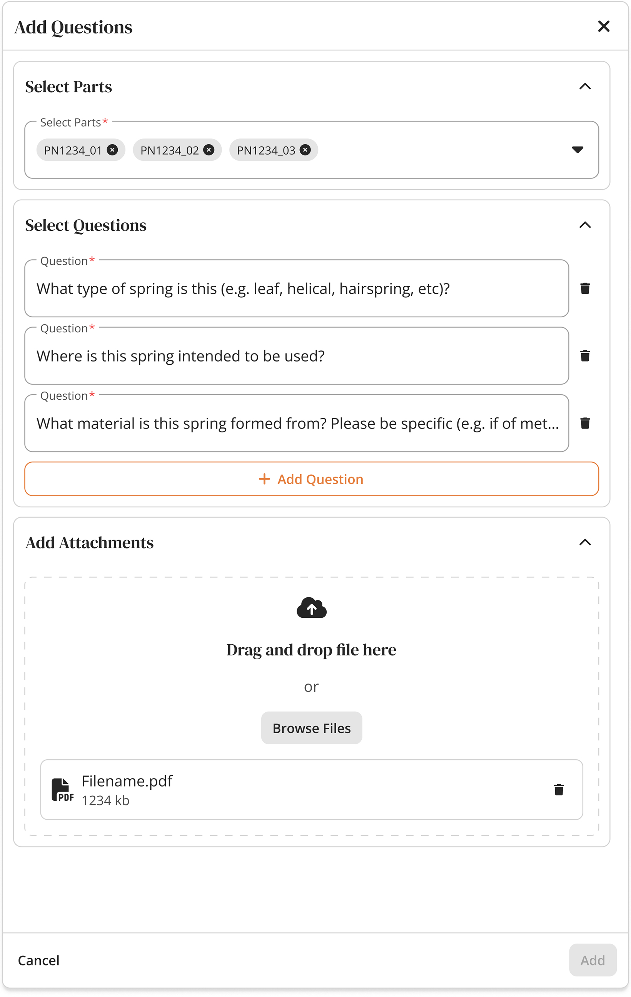Remove the PN1234_02 part chip
631x997 pixels.
point(209,150)
